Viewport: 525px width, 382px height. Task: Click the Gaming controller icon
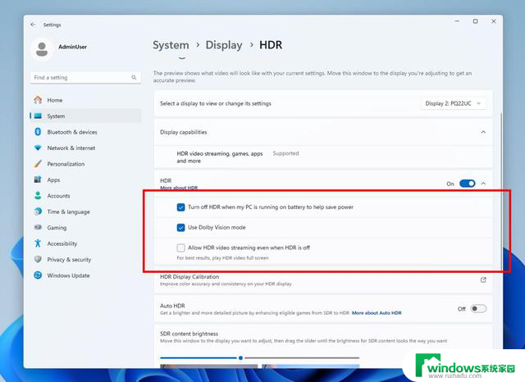pos(38,227)
